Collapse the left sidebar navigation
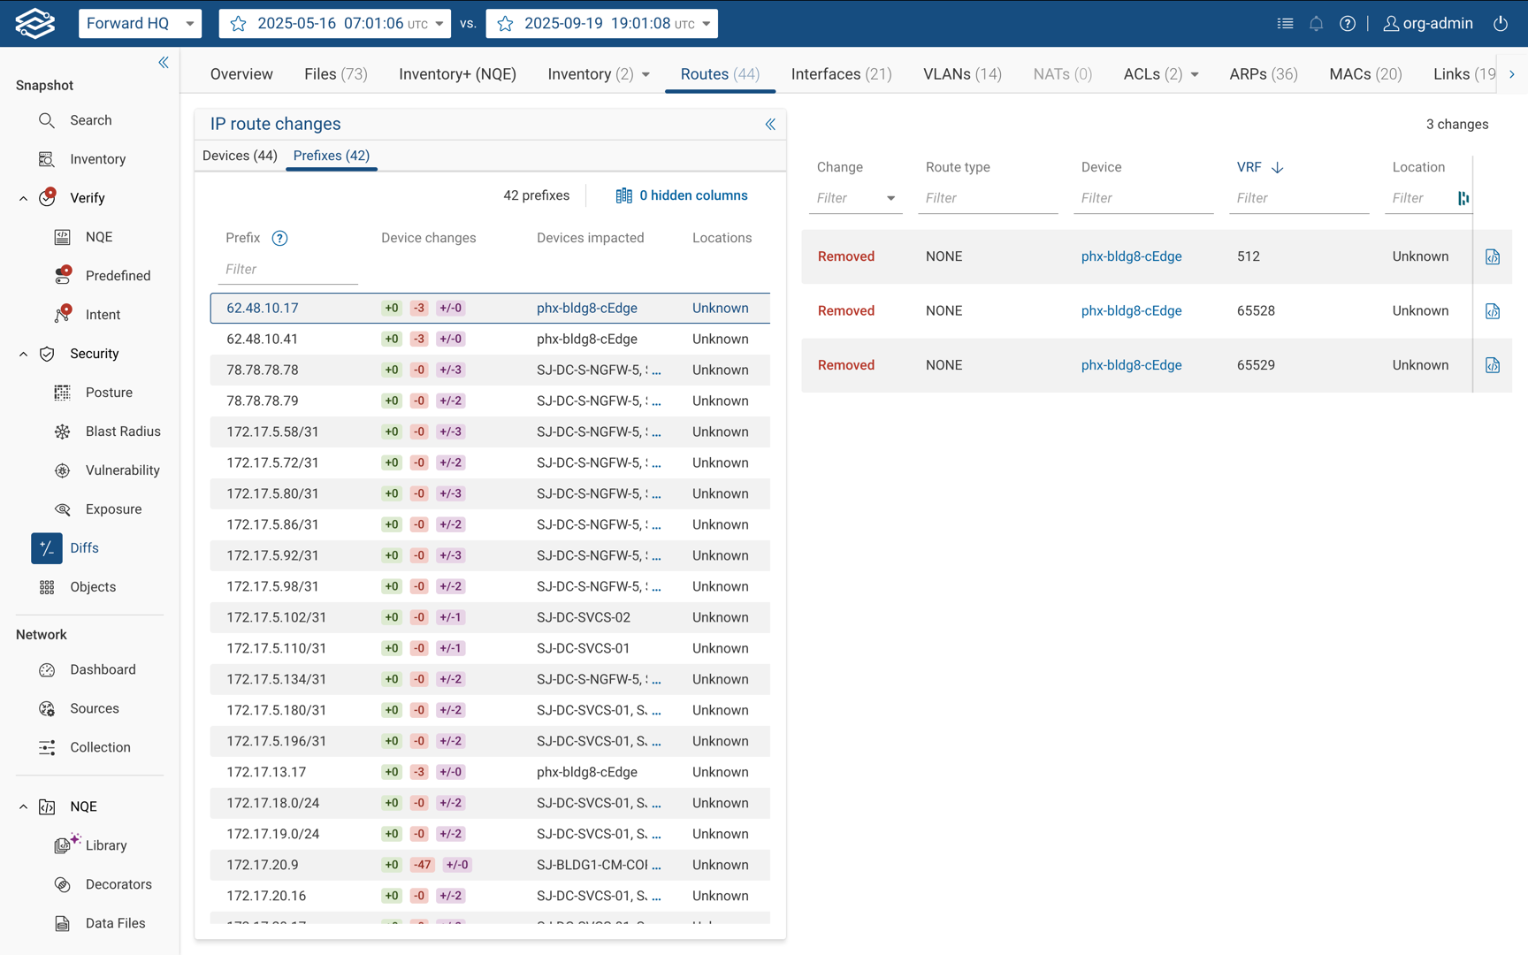Viewport: 1528px width, 955px height. pyautogui.click(x=164, y=62)
